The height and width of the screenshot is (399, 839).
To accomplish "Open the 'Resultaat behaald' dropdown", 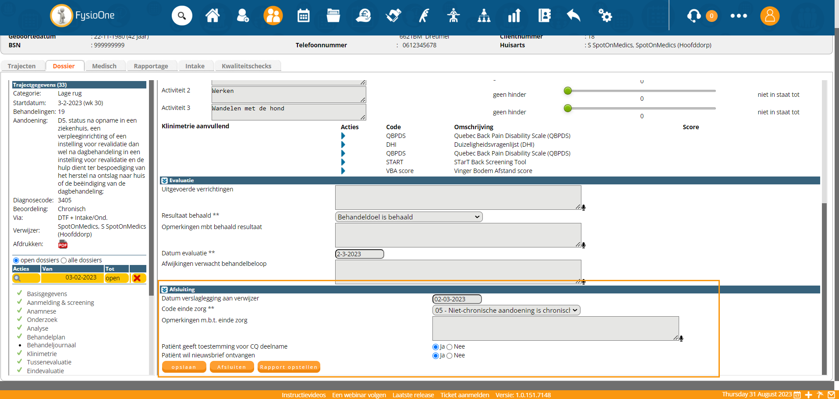I will pyautogui.click(x=408, y=217).
